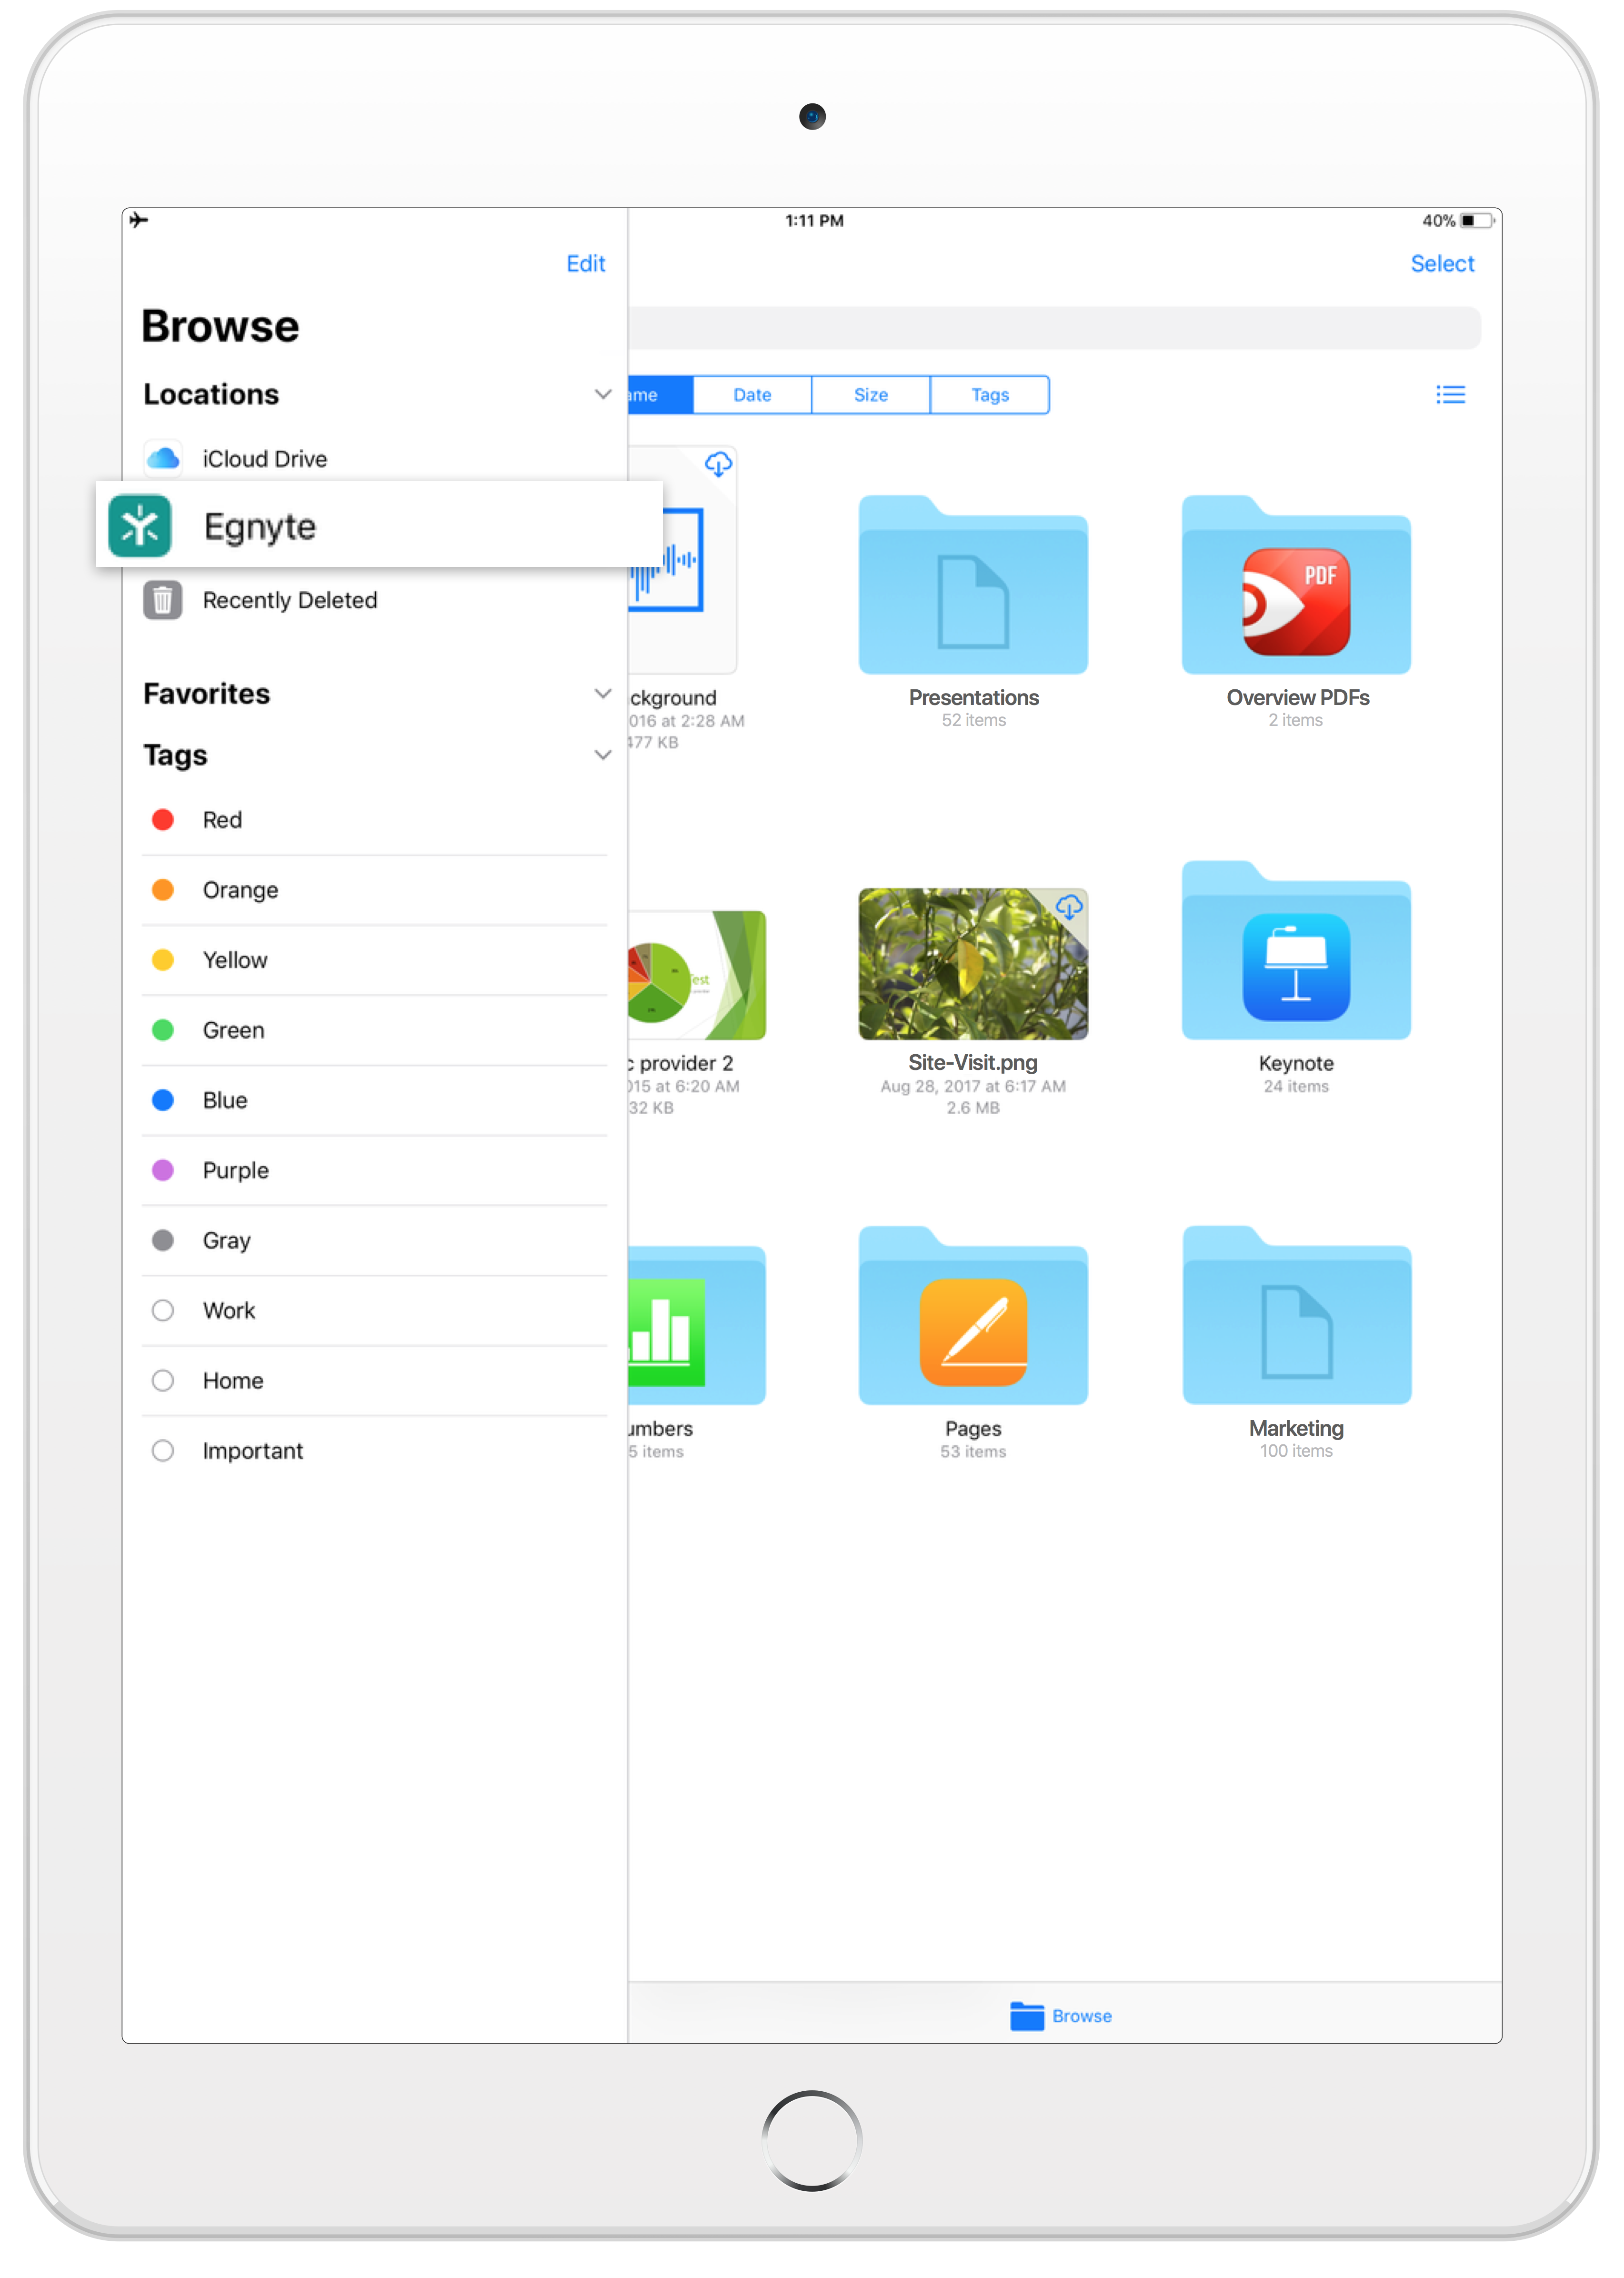
Task: Expand the Favorites section chevron
Action: point(602,693)
